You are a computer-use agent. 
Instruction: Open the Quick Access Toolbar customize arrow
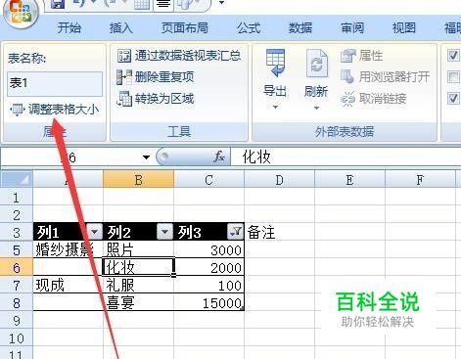click(x=221, y=3)
